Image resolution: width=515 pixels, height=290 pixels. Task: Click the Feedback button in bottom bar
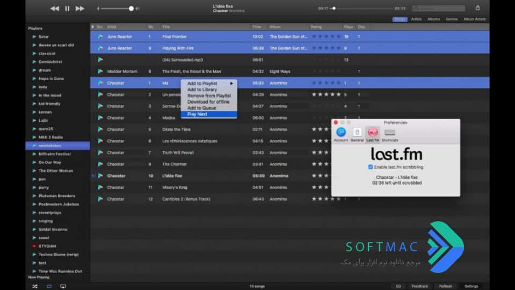click(x=419, y=286)
